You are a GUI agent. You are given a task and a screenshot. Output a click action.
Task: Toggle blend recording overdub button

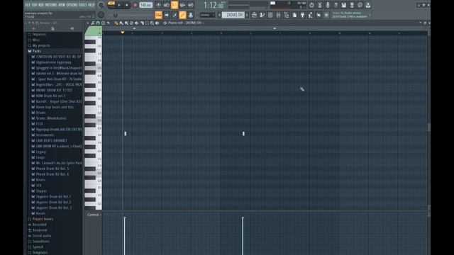click(183, 5)
